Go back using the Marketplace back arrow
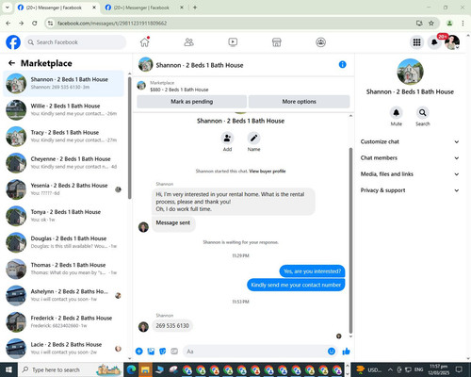Screen dimensions: 471x377 (x=11, y=63)
